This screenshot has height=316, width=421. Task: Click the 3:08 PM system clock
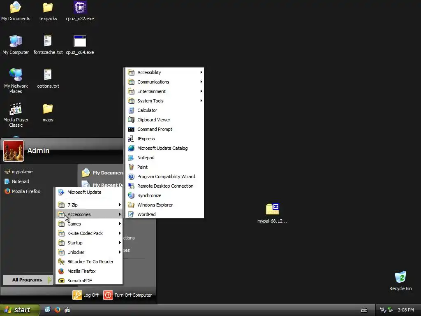406,310
